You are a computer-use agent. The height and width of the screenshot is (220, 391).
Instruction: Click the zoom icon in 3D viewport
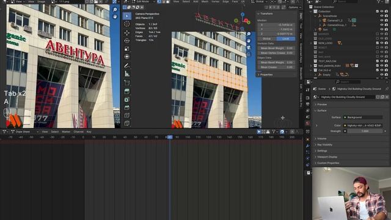tap(249, 34)
